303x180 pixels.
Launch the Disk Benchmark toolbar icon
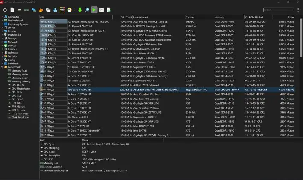tap(19, 10)
